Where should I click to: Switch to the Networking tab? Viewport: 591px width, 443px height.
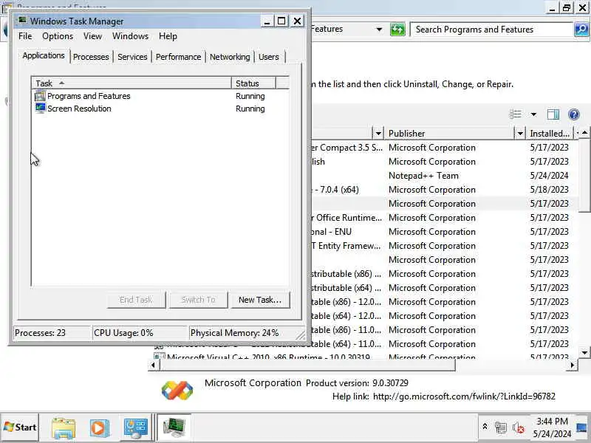coord(230,57)
